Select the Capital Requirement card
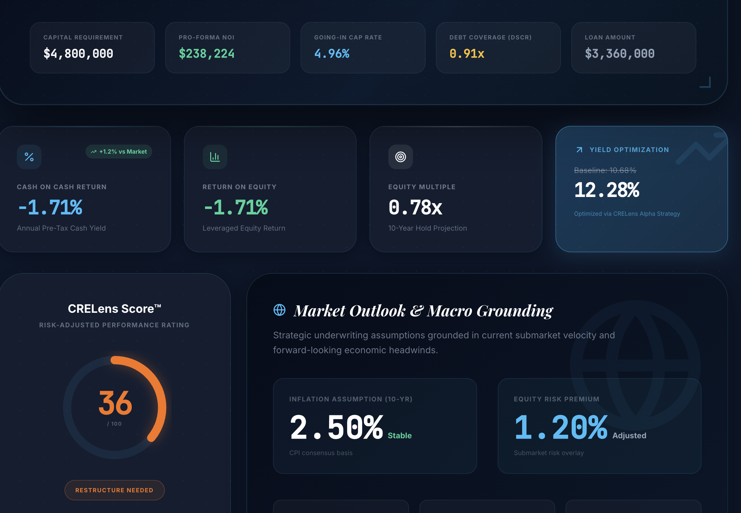Screen dimensions: 741x513 (92, 48)
